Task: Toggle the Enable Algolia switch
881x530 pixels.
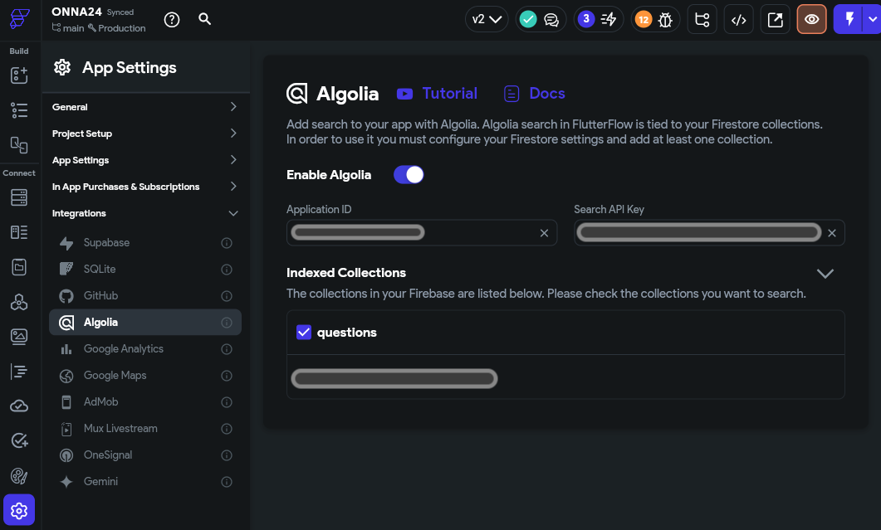Action: pyautogui.click(x=409, y=175)
